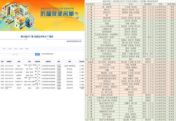The width and height of the screenshot is (176, 121).
Task: Click 今天要奶茶了没 title in the web table
Action: pos(19,81)
